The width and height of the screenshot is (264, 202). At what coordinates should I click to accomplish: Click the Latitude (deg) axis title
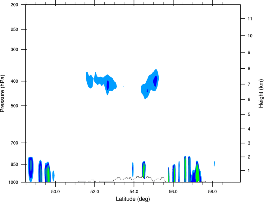[x=133, y=199]
